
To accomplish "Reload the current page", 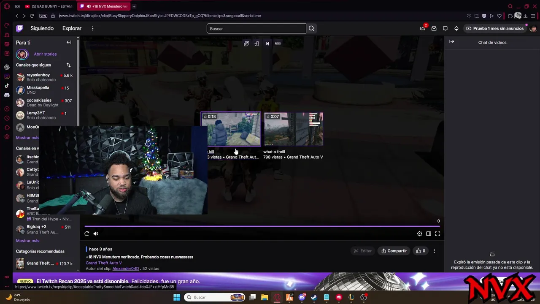I will [32, 16].
